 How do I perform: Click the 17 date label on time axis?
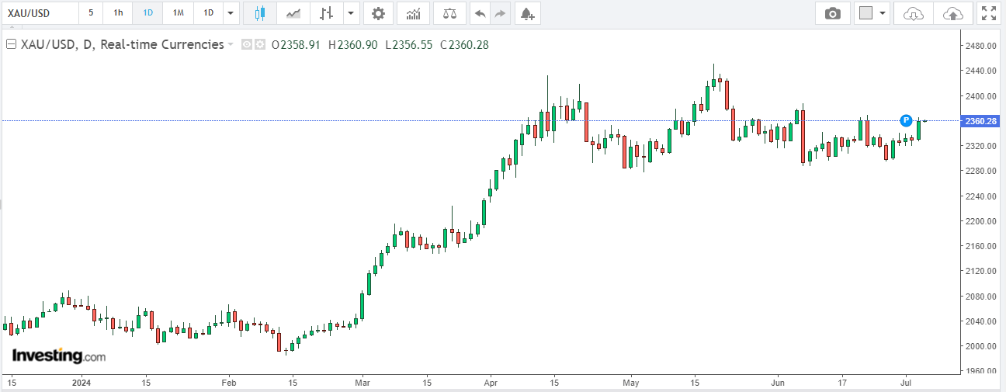coord(842,383)
